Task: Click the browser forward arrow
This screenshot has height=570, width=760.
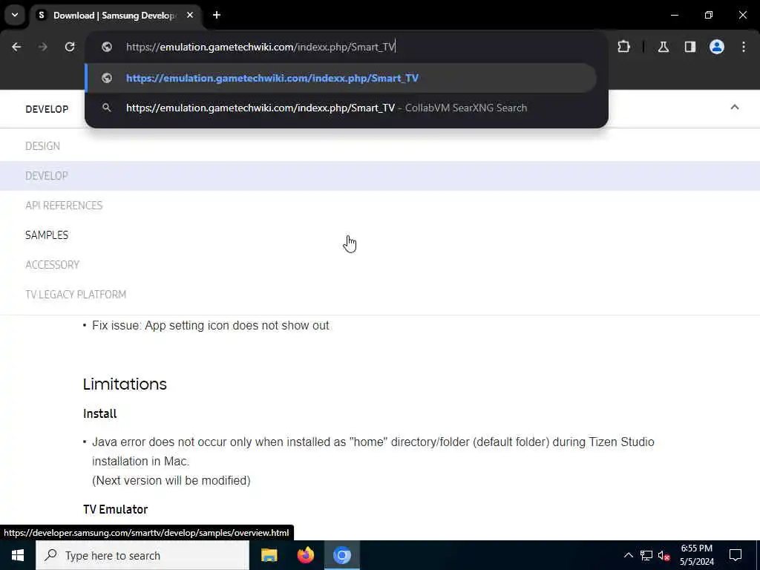Action: 43,47
